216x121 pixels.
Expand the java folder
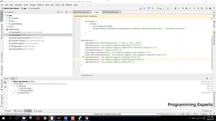7,21
